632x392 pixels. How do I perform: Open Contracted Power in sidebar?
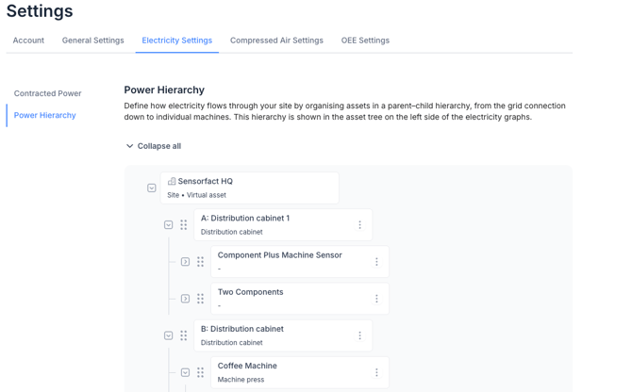[x=48, y=93]
